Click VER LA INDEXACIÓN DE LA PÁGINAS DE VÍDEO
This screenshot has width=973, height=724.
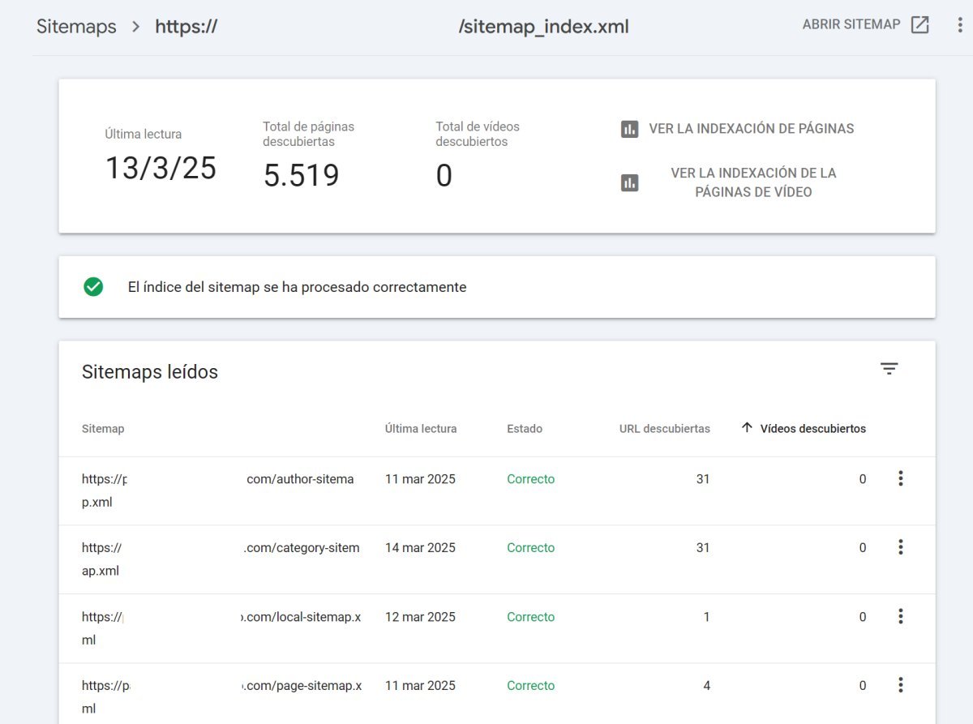click(753, 182)
